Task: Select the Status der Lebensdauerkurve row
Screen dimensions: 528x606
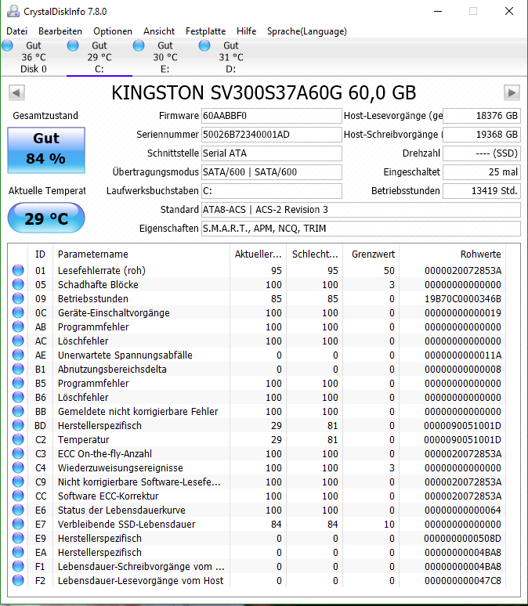Action: [257, 510]
